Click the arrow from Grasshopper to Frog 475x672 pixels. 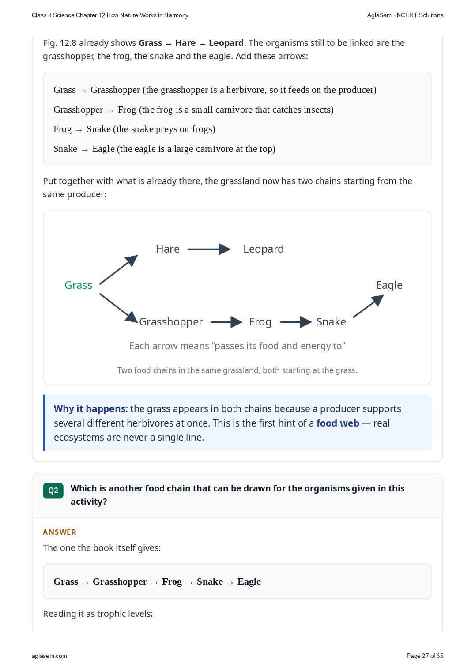[226, 322]
